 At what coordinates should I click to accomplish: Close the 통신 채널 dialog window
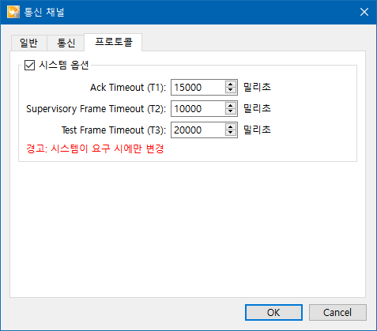coord(364,12)
